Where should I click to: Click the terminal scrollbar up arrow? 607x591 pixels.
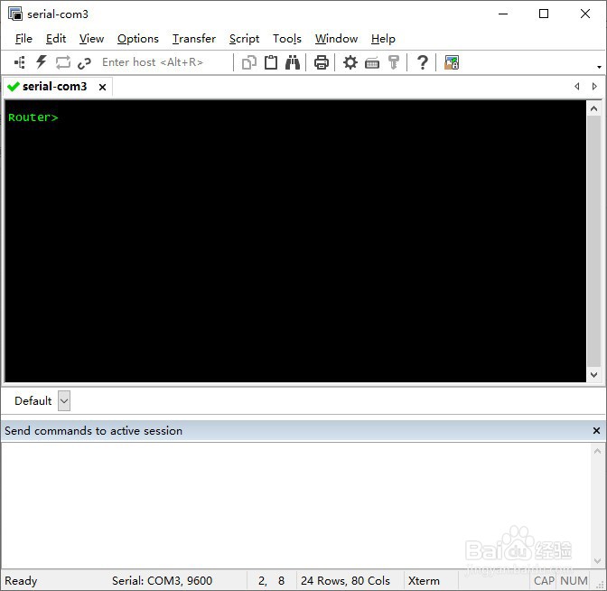tap(593, 108)
